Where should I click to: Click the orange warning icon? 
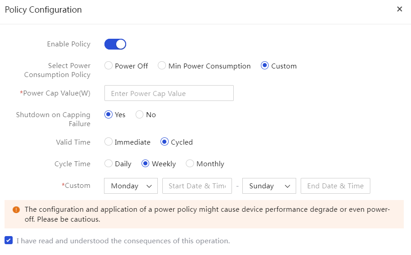(16, 209)
